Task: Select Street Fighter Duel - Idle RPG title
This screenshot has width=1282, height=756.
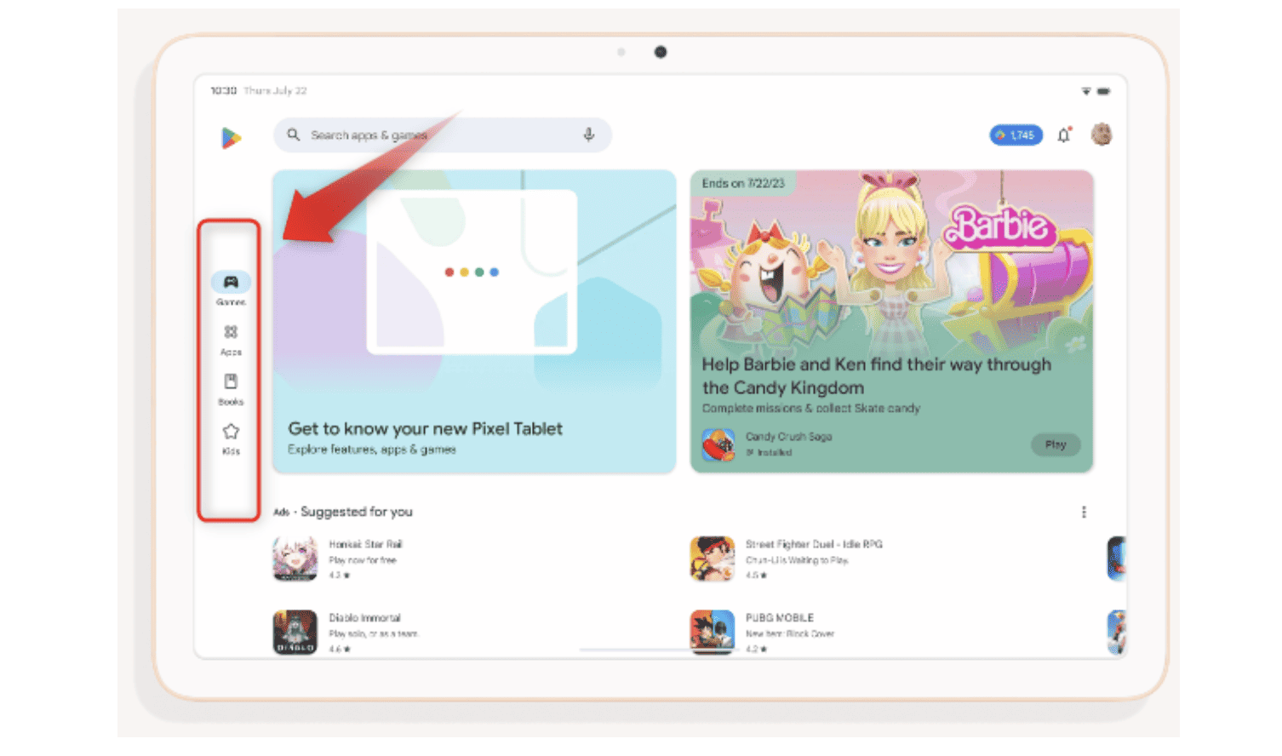Action: [814, 544]
